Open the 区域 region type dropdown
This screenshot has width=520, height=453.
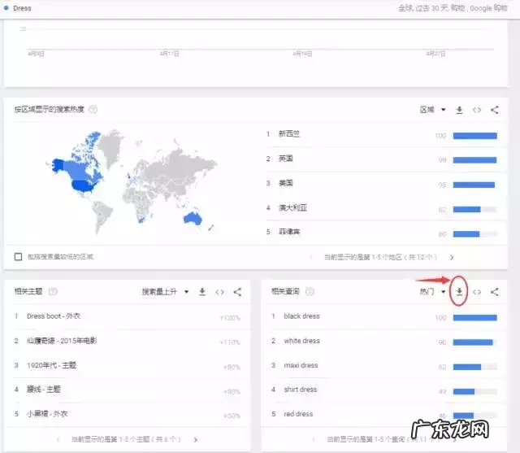pyautogui.click(x=433, y=110)
